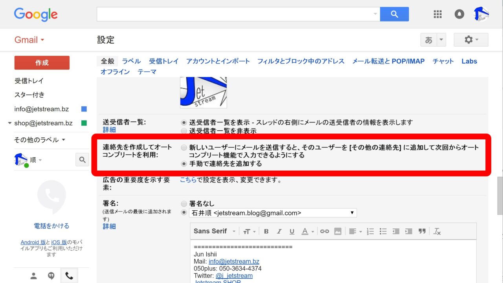
Task: Click the Italic icon in signature editor
Action: [279, 231]
